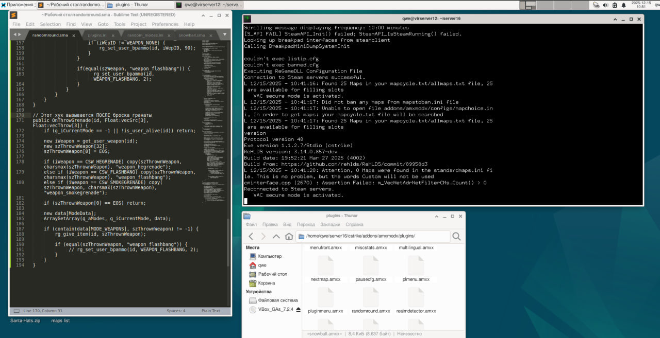Open the Preferences menu in Sublime Text
This screenshot has height=338, width=660.
pos(165,24)
